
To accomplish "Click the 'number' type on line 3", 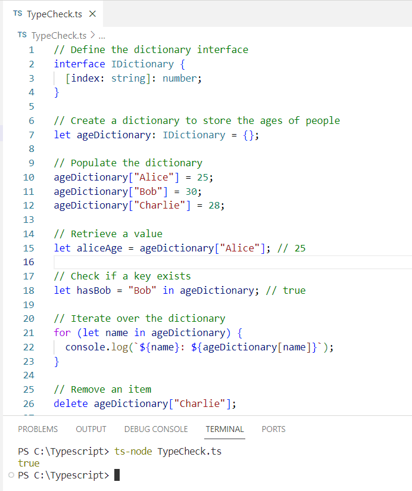I will 180,78.
